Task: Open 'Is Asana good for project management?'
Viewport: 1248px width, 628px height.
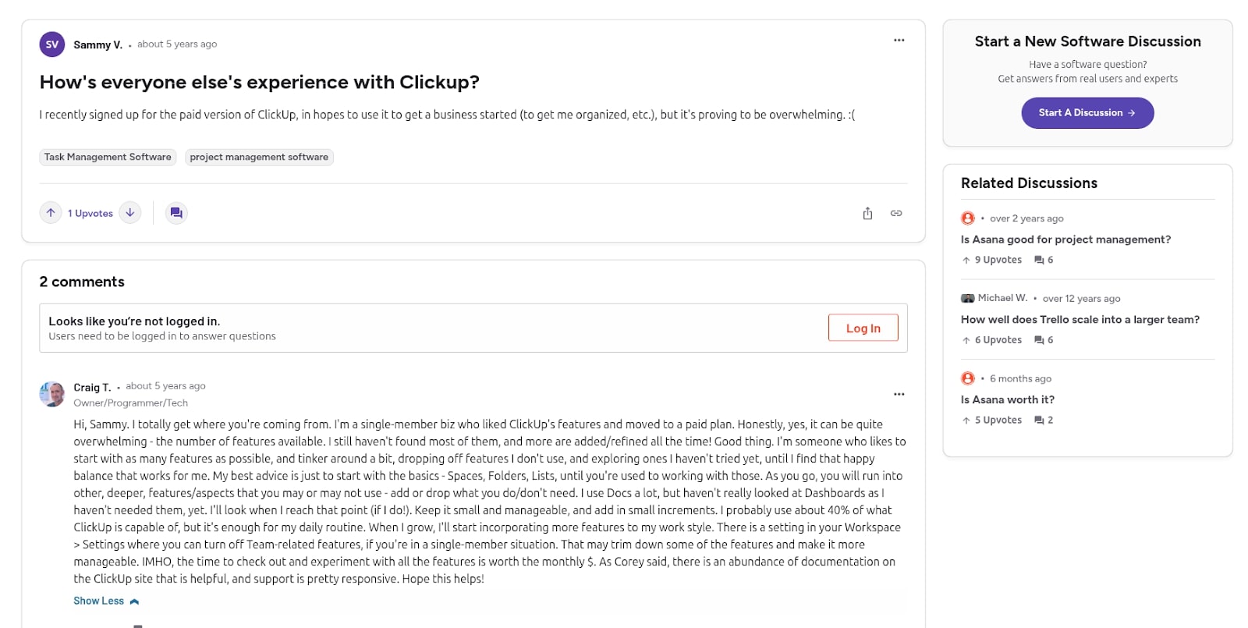Action: [x=1065, y=239]
